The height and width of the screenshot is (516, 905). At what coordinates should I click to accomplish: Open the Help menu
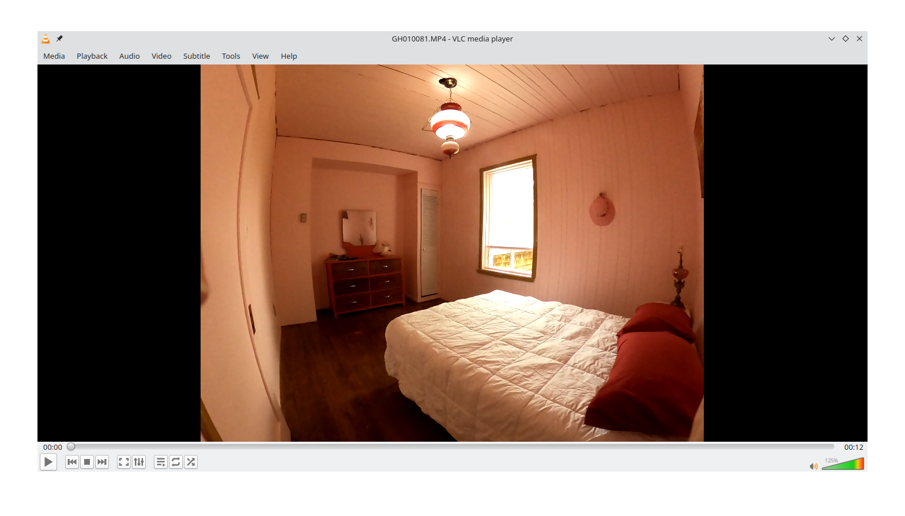(x=289, y=56)
